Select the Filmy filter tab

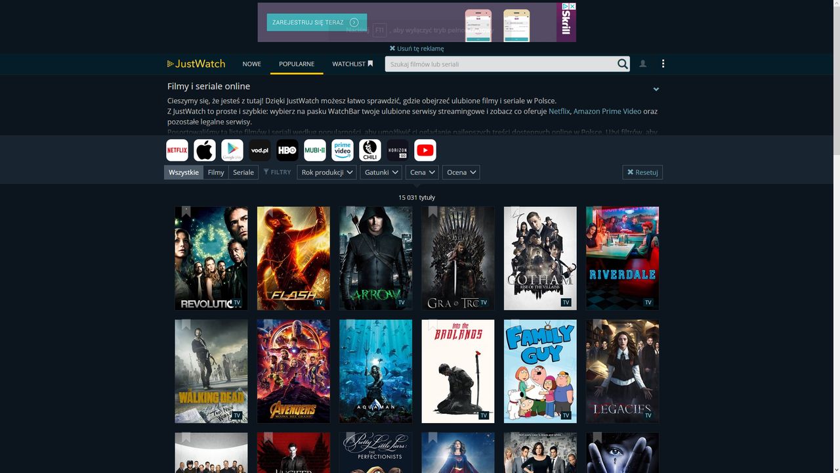coord(216,172)
